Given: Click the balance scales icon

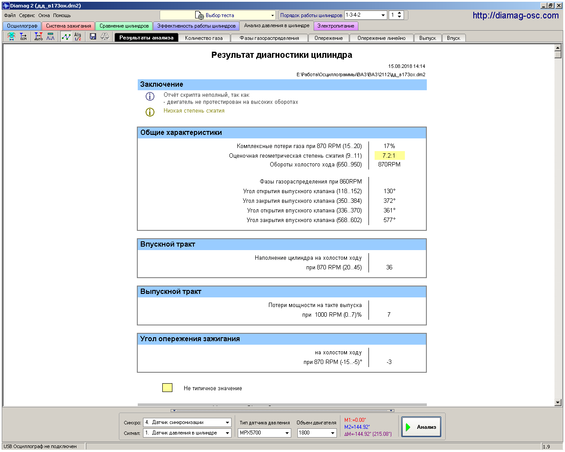Looking at the screenshot, I should pyautogui.click(x=105, y=37).
